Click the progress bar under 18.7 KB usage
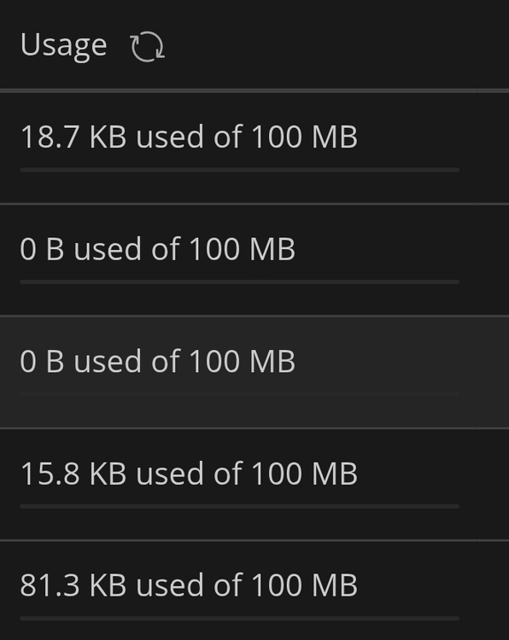 tap(240, 170)
